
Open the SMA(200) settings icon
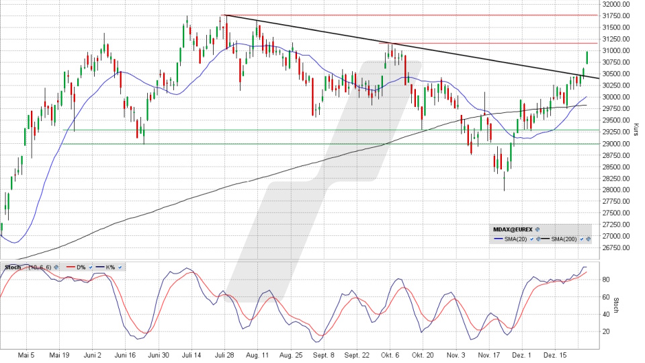[x=589, y=239]
